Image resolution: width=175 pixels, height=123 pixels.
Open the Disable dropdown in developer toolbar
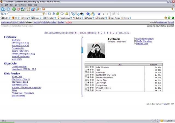tap(5, 18)
